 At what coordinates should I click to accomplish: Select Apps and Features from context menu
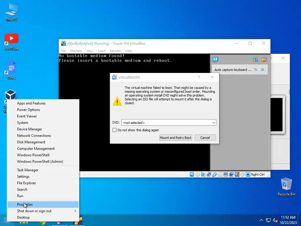[x=43, y=103]
